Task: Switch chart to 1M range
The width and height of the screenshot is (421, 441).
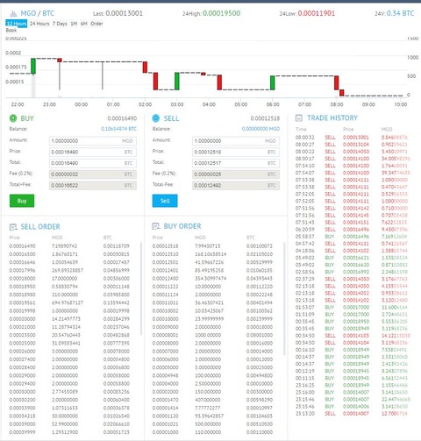Action: (74, 24)
